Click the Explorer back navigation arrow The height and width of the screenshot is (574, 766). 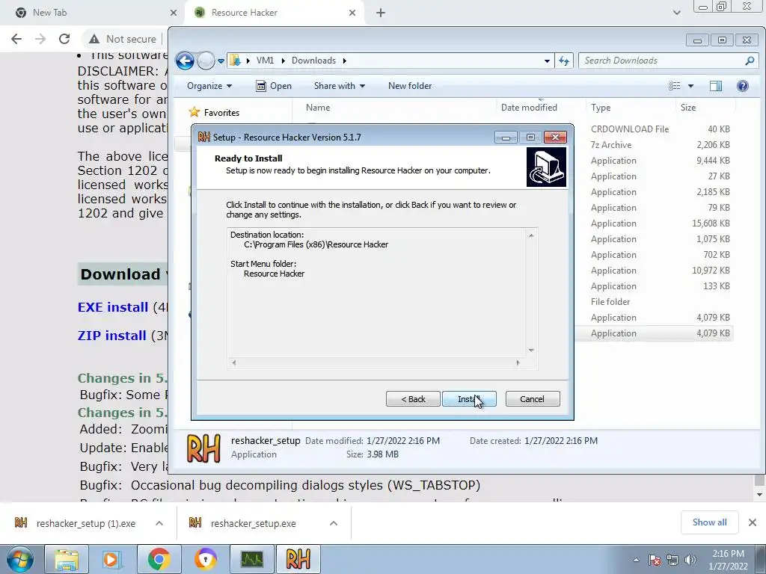[x=185, y=61]
